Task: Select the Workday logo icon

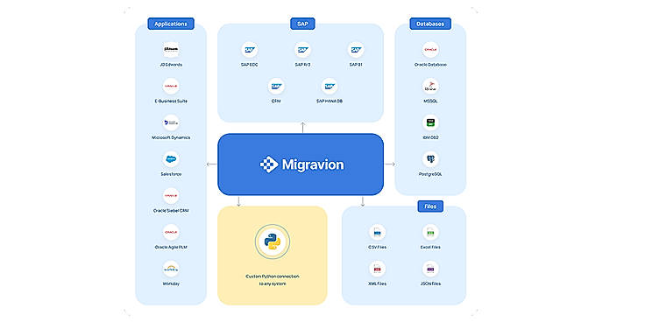Action: click(x=171, y=269)
